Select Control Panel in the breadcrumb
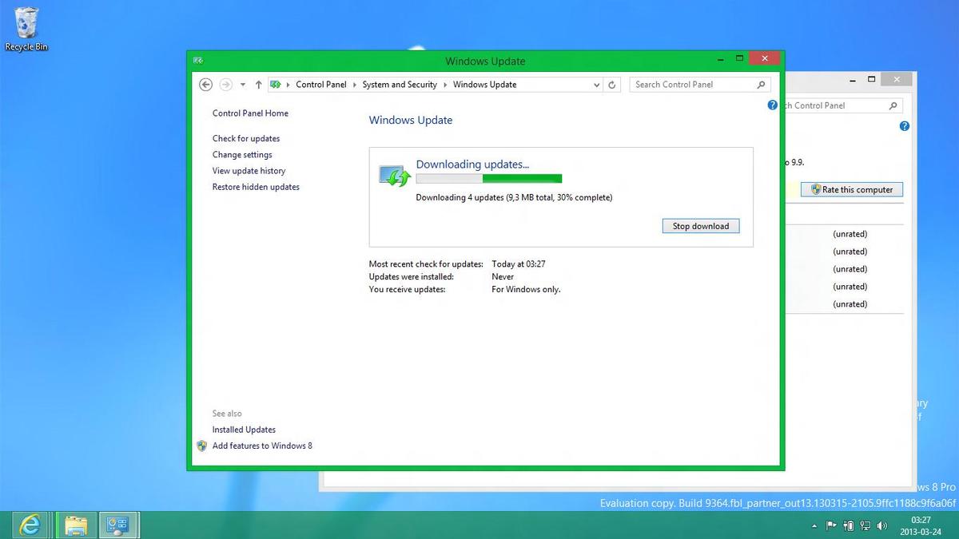This screenshot has width=959, height=539. point(321,85)
